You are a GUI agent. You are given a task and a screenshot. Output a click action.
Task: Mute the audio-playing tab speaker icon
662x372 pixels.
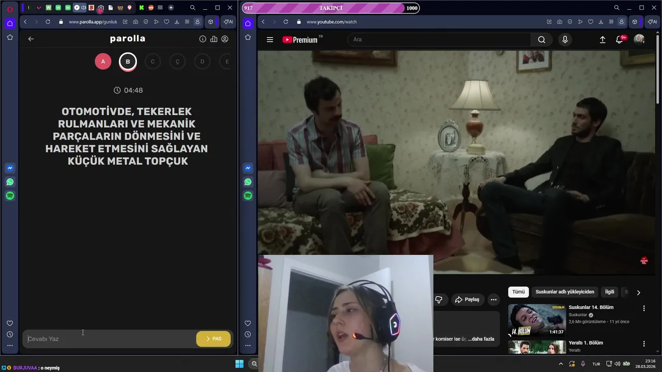(x=83, y=8)
